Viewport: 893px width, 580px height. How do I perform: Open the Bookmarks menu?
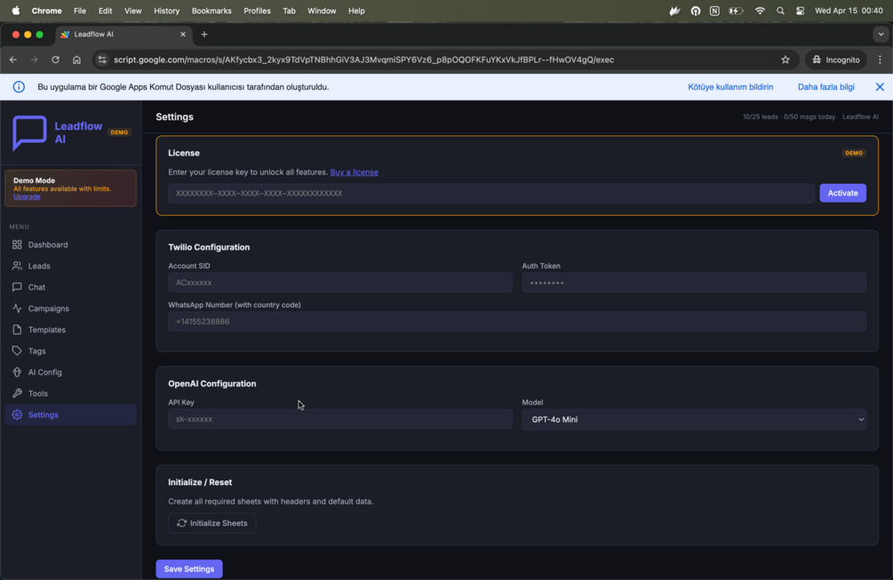pos(211,11)
